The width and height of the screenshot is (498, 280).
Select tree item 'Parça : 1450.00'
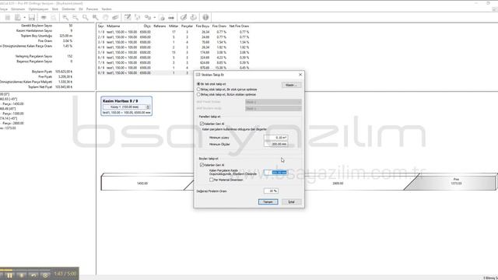point(12,103)
